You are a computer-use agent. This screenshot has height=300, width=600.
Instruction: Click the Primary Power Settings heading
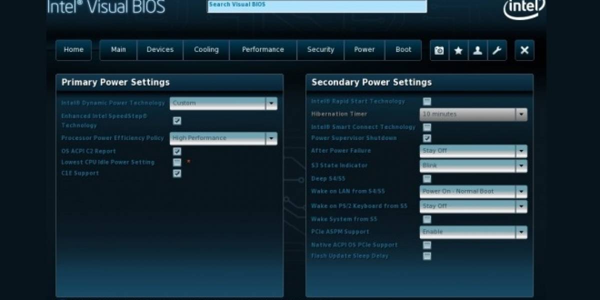tap(115, 82)
